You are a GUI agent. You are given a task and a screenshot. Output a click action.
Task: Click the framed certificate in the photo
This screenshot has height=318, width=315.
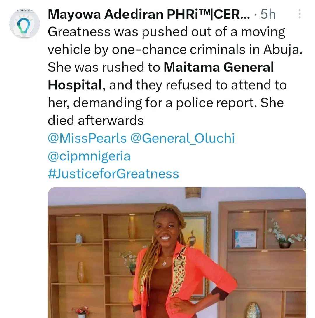pos(245,239)
